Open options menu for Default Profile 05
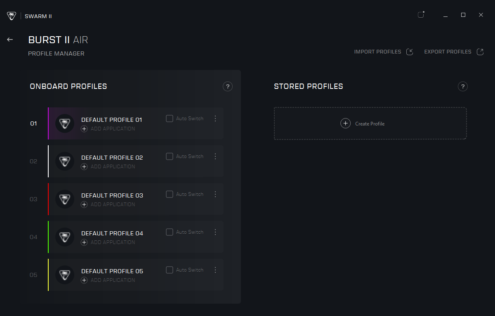Viewport: 495px width, 316px height. click(215, 270)
